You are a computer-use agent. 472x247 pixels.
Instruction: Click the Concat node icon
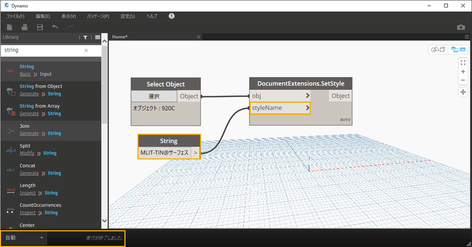point(11,170)
